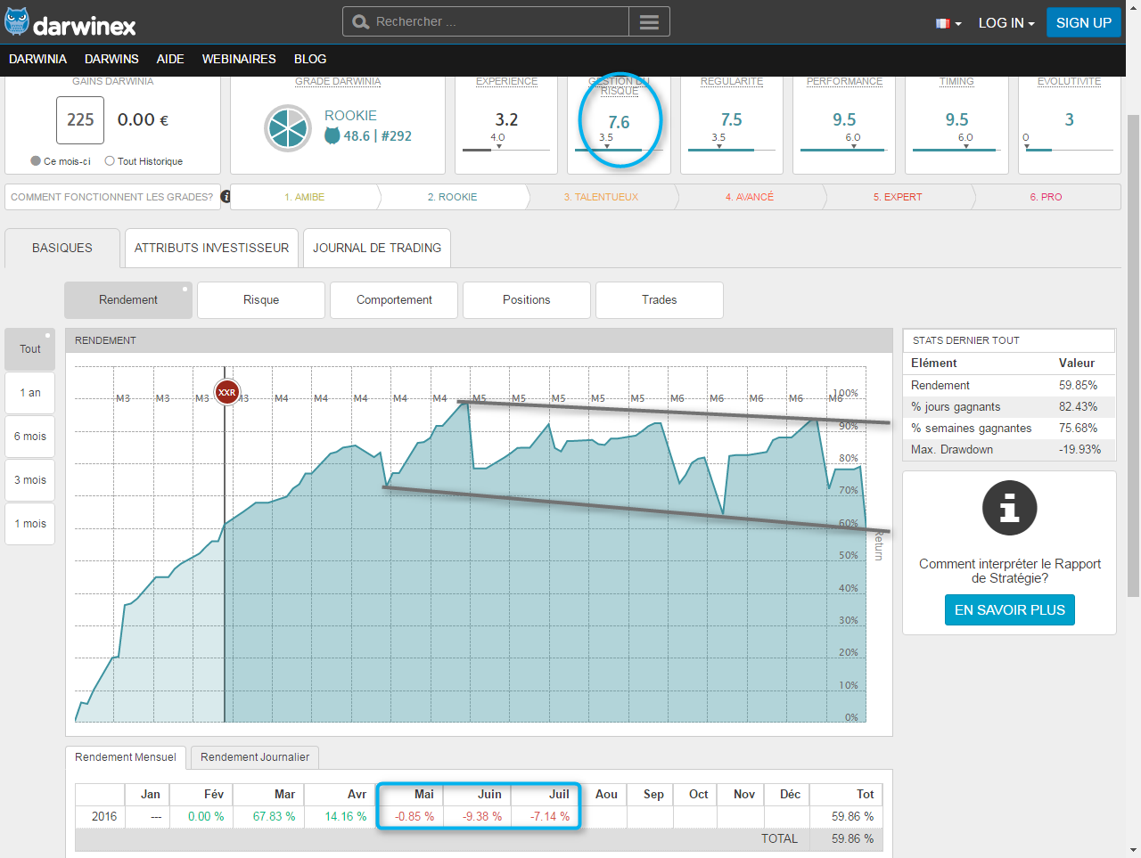
Task: Click the Darwinex owl logo
Action: 17,22
